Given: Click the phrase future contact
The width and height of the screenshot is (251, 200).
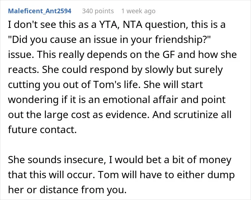Looking at the screenshot, I should 42,130.
